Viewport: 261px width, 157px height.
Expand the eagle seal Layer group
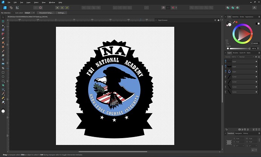pyautogui.click(x=225, y=72)
